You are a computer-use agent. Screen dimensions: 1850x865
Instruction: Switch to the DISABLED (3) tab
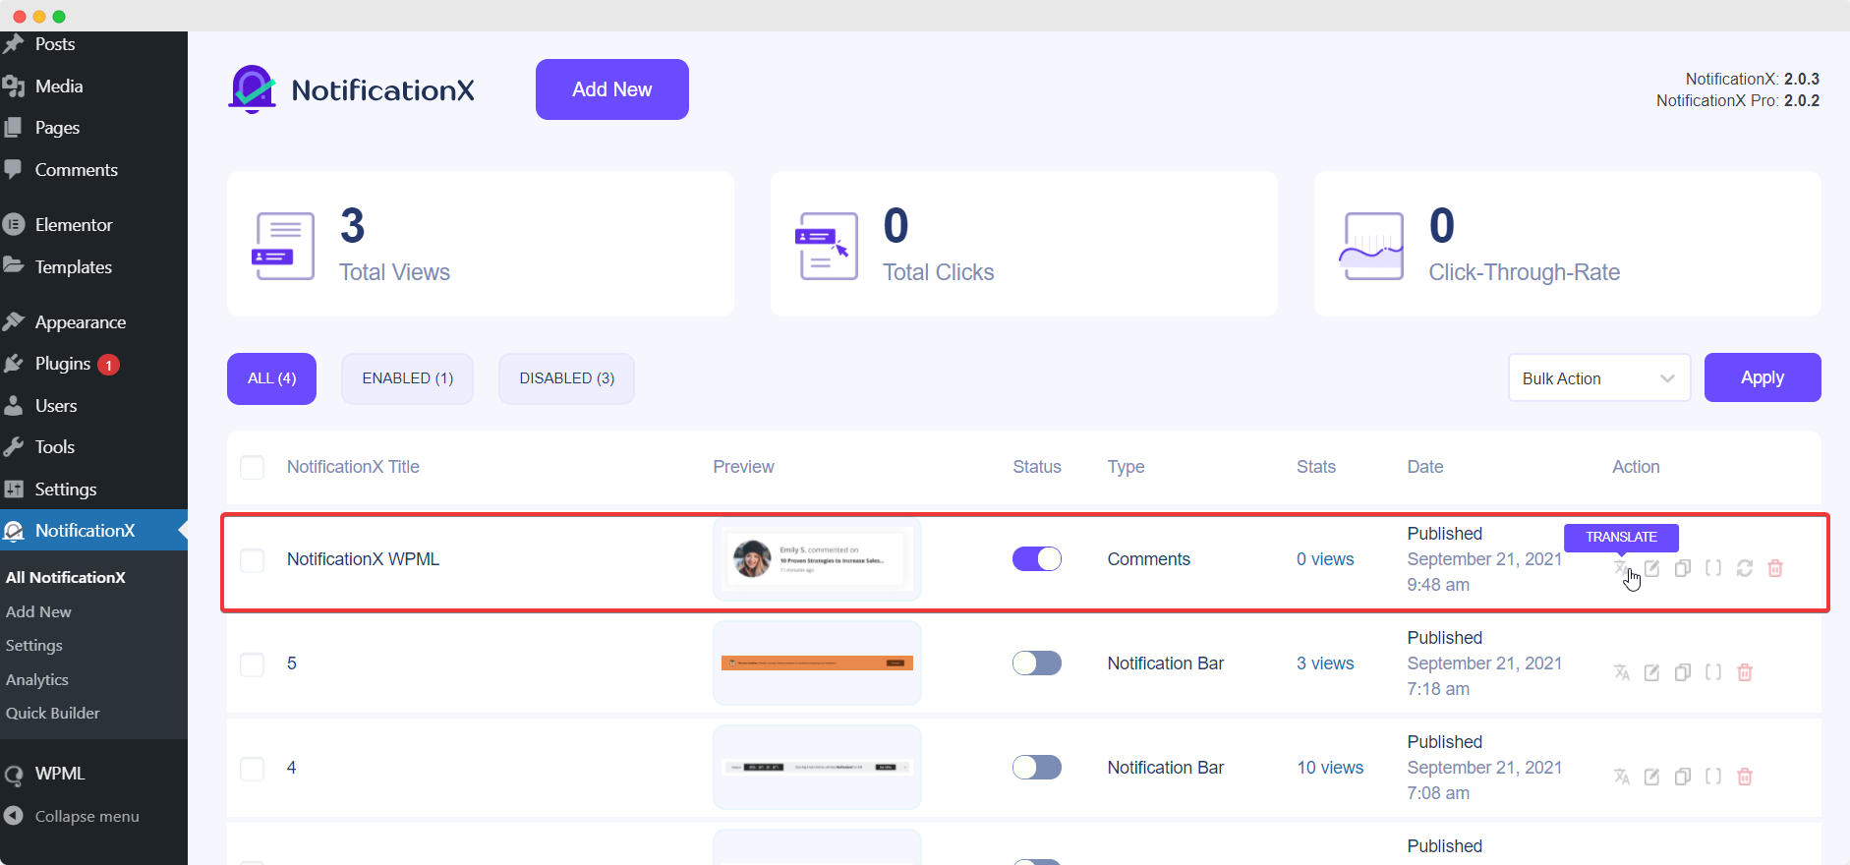[x=566, y=378]
